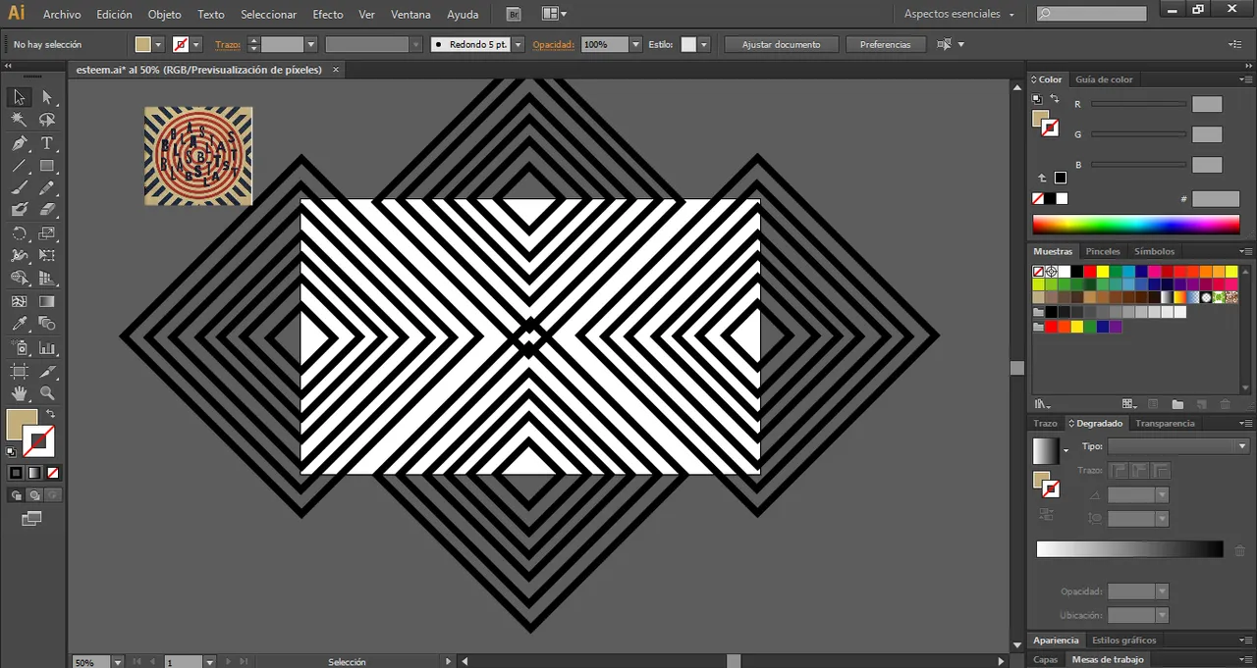Select the Blob Brush tool
This screenshot has height=668, width=1257.
pyautogui.click(x=19, y=210)
